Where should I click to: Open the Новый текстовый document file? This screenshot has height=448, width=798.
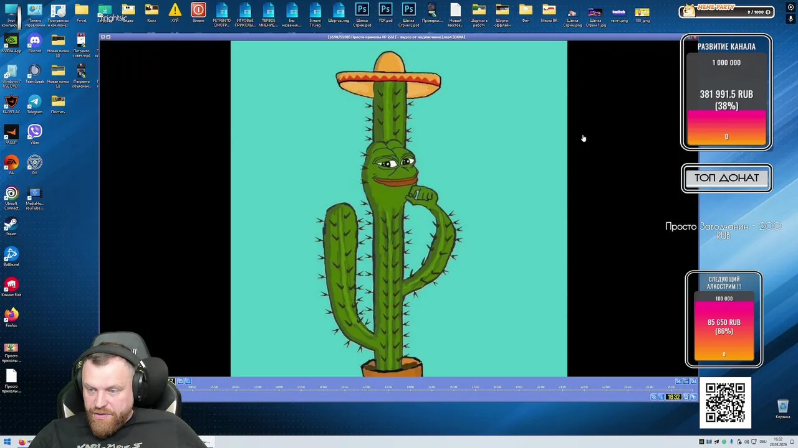click(x=456, y=15)
